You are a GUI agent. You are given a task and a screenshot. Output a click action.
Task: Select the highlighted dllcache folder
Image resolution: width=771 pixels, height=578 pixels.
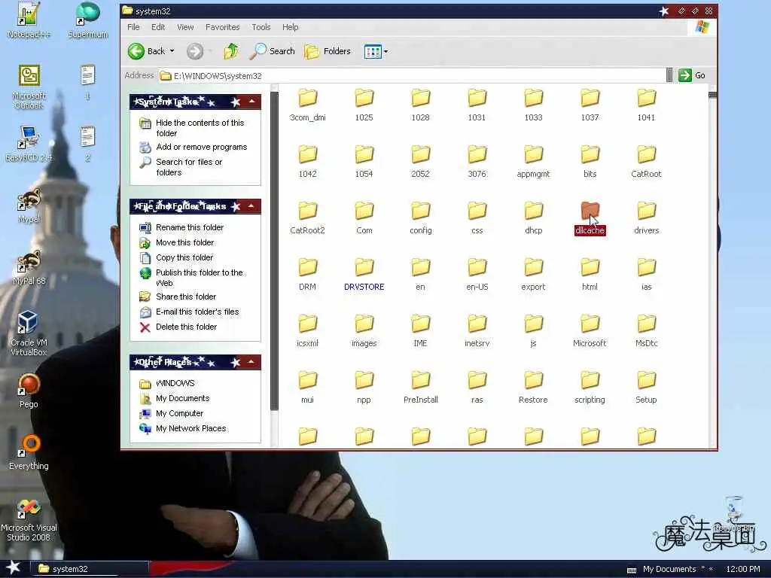590,218
